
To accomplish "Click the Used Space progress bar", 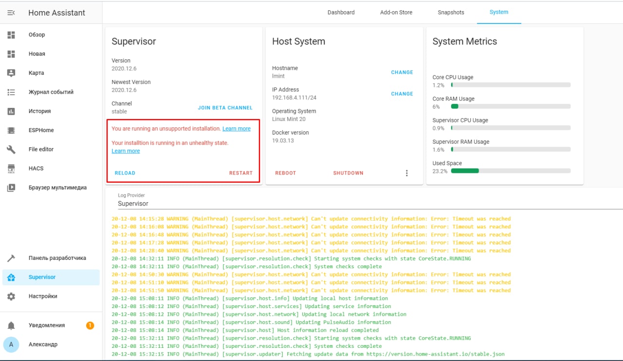I will pos(511,171).
